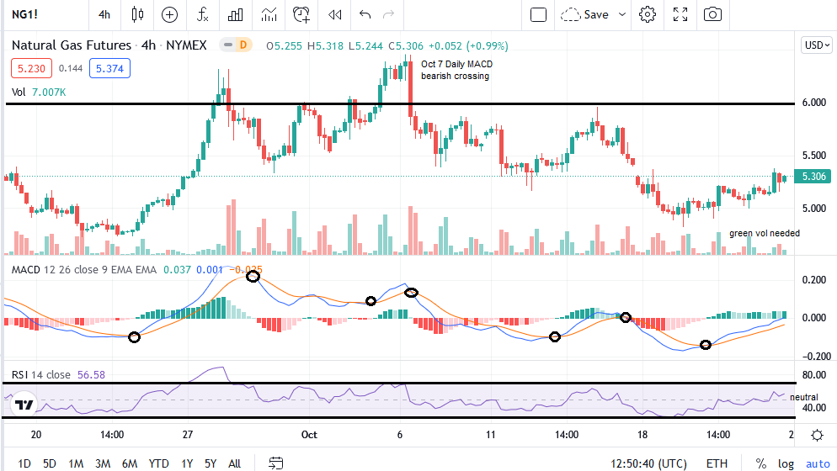Click the 5.230 sell price button
The height and width of the screenshot is (471, 837).
click(31, 68)
